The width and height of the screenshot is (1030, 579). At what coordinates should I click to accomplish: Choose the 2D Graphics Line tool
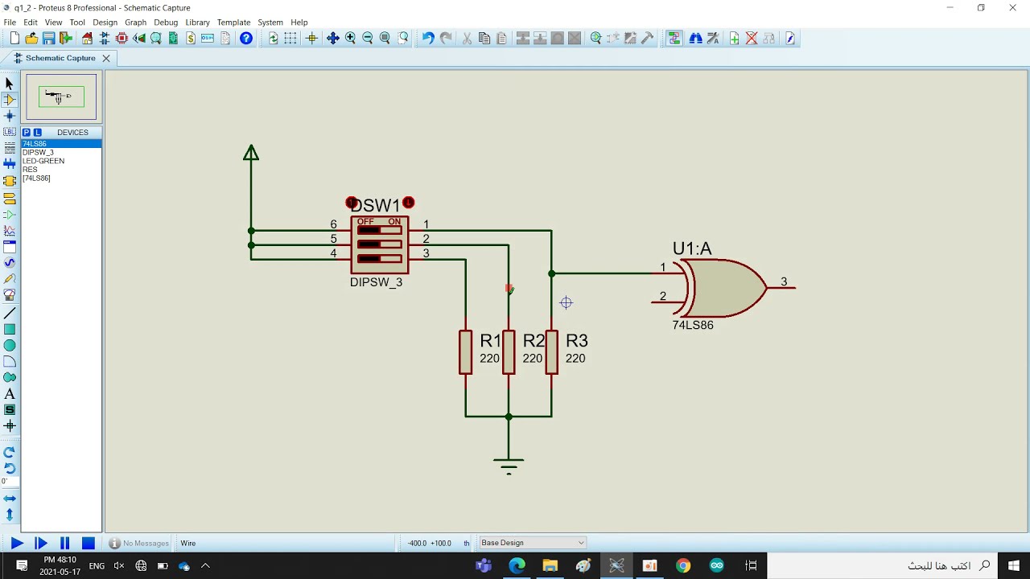click(x=10, y=313)
